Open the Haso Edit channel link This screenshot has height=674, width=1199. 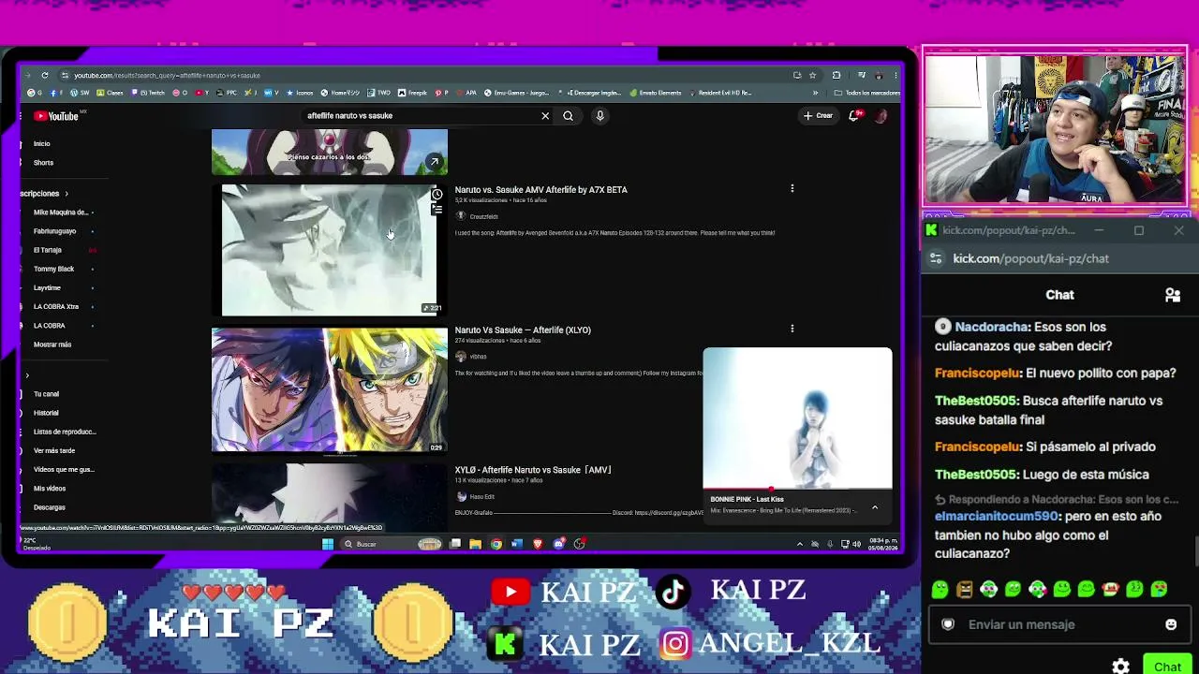[481, 497]
